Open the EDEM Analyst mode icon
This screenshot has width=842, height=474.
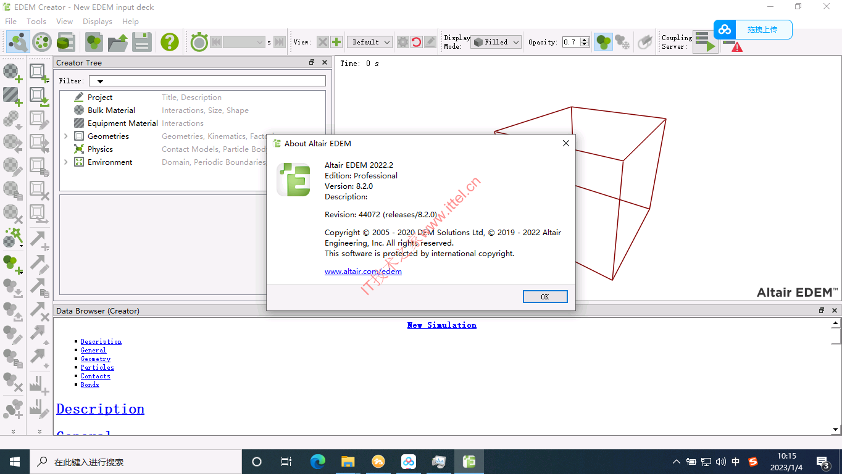click(x=65, y=42)
